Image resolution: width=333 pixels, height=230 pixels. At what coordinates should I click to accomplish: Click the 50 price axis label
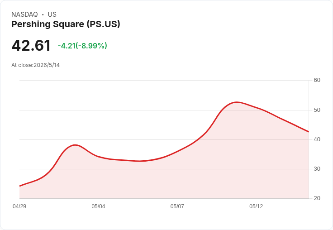coord(317,110)
